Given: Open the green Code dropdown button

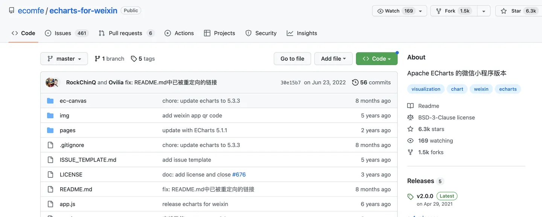Looking at the screenshot, I should pos(376,59).
